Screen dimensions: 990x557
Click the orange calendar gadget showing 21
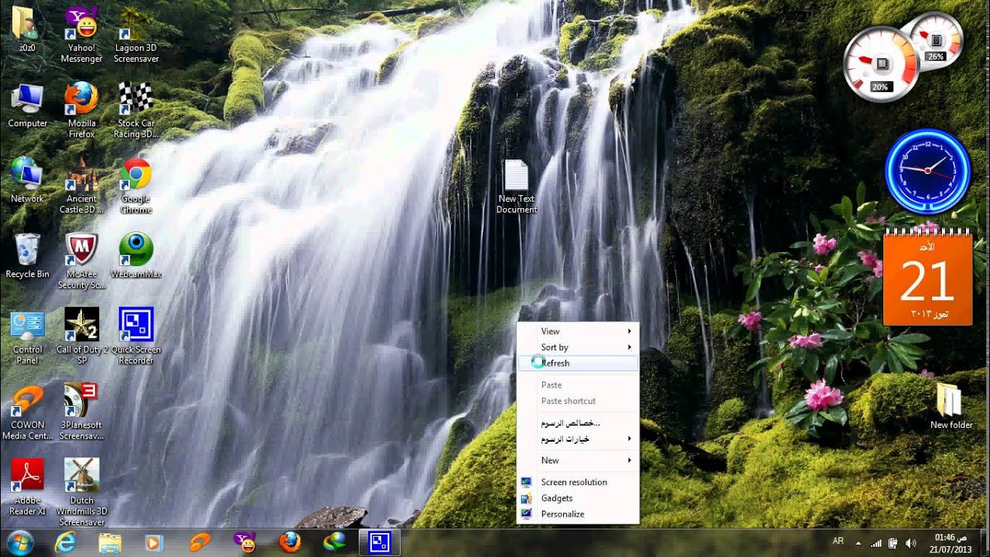click(x=927, y=277)
